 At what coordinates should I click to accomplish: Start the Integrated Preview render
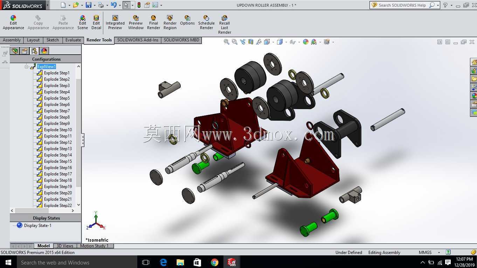115,22
